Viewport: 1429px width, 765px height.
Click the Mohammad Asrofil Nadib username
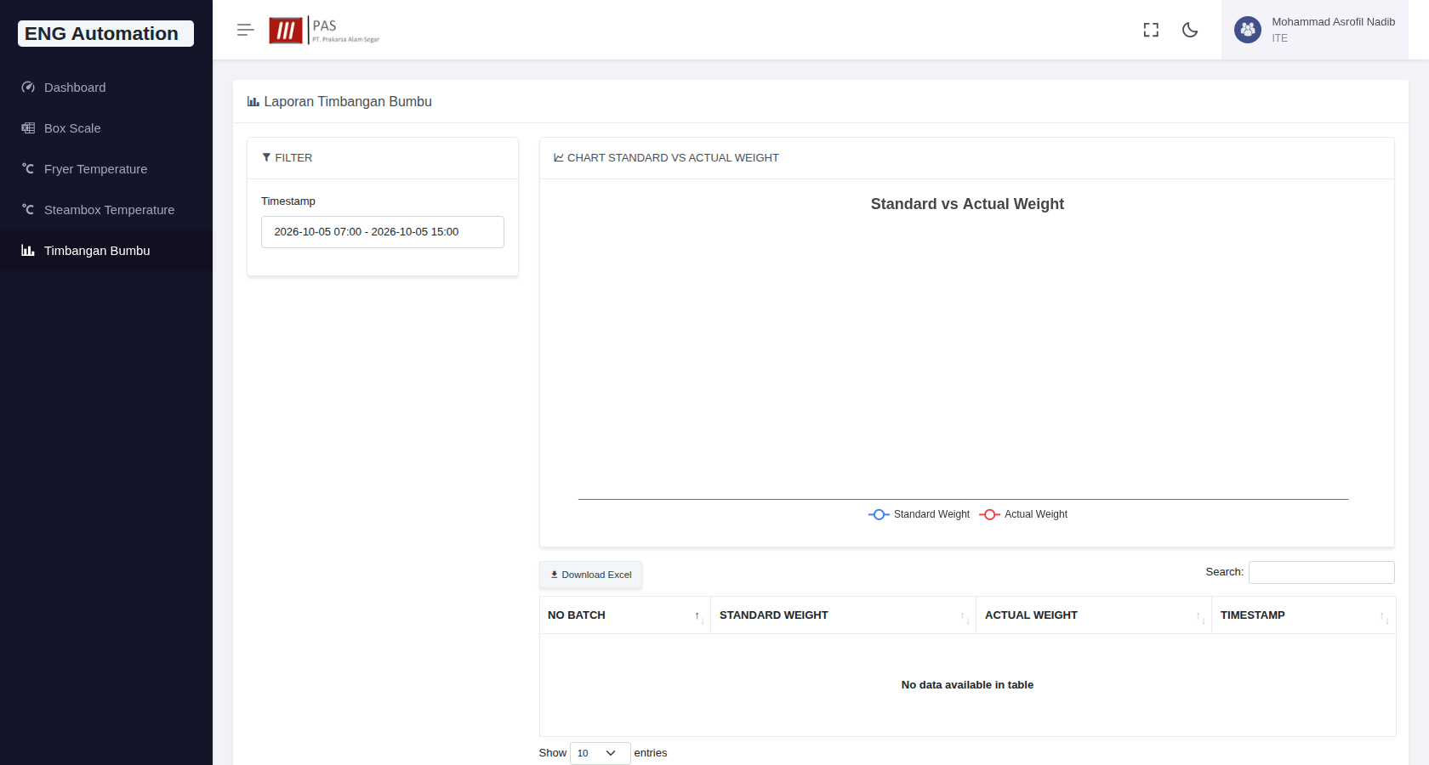click(1333, 22)
